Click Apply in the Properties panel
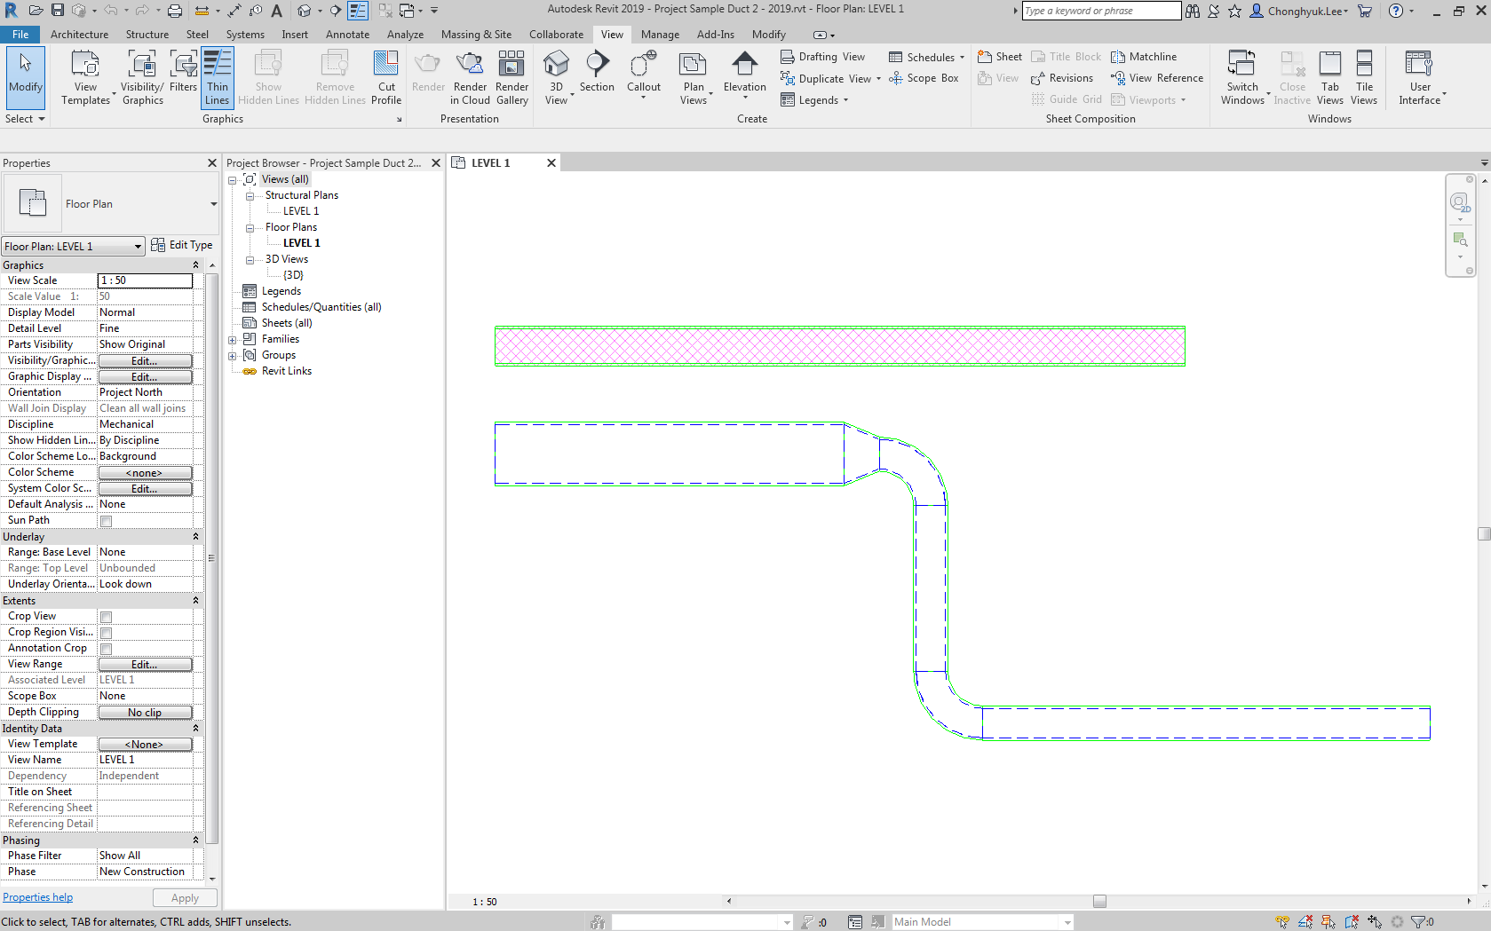The height and width of the screenshot is (931, 1491). (184, 897)
